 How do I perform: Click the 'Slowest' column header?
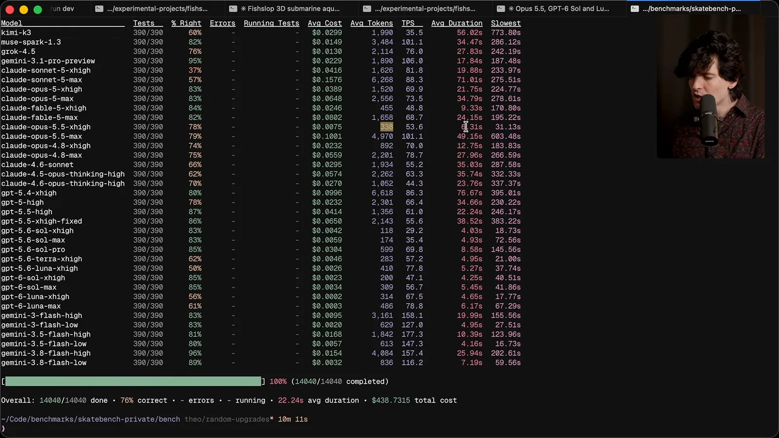506,23
